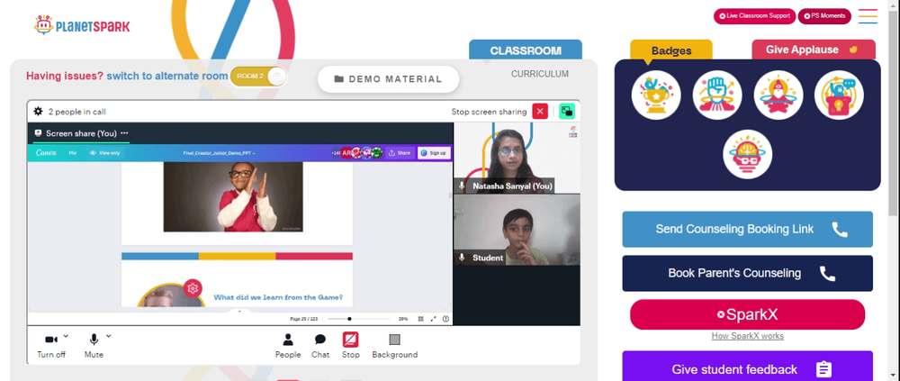Click the Natasha Sanyal video tile
The image size is (900, 381).
[517, 158]
